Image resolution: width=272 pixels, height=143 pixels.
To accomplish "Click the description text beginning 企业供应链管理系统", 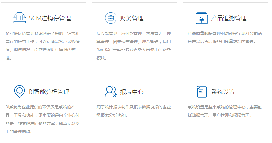I will pos(43,46).
